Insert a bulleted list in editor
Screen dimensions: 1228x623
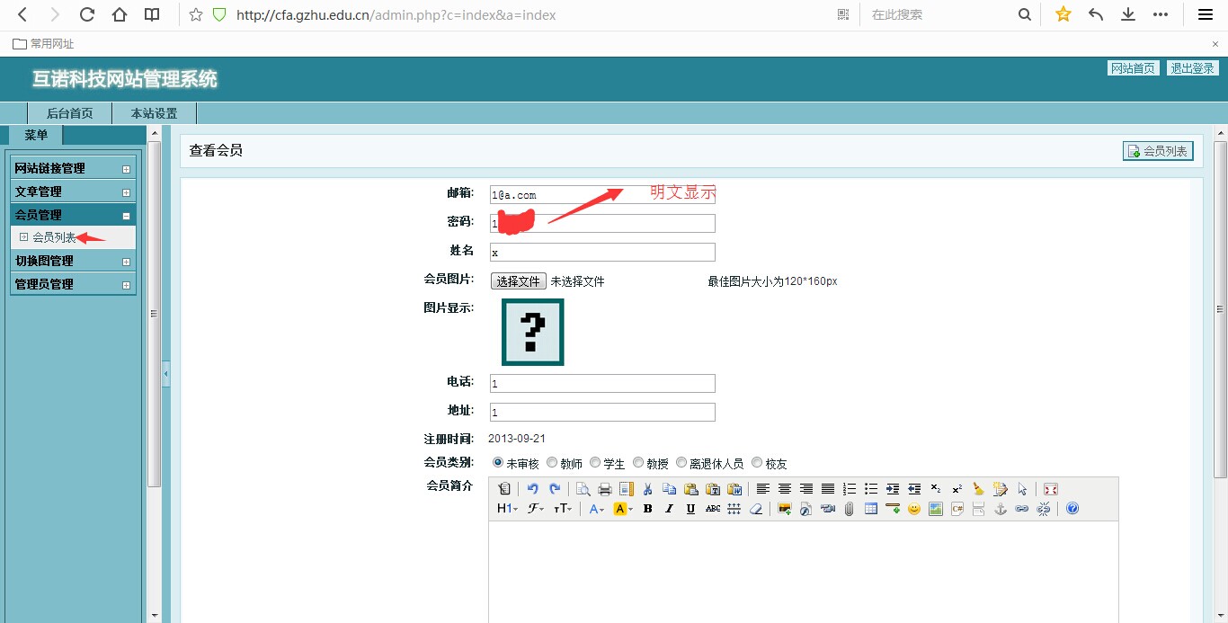coord(871,489)
